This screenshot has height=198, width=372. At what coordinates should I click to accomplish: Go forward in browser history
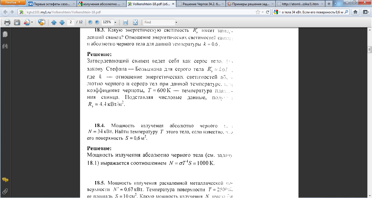pos(12,12)
